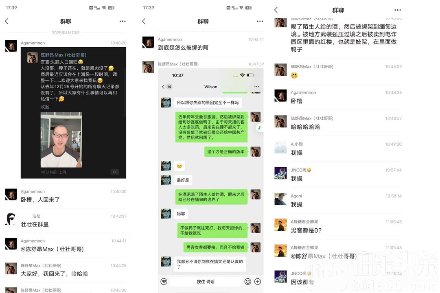The height and width of the screenshot is (293, 440).
Task: Hold the 按住 说话 voice button
Action: tap(206, 282)
